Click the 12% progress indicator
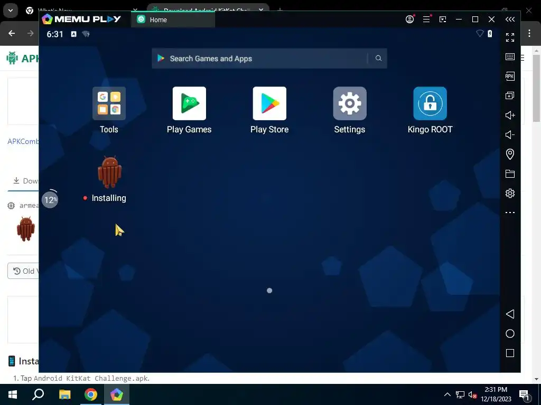 point(50,199)
